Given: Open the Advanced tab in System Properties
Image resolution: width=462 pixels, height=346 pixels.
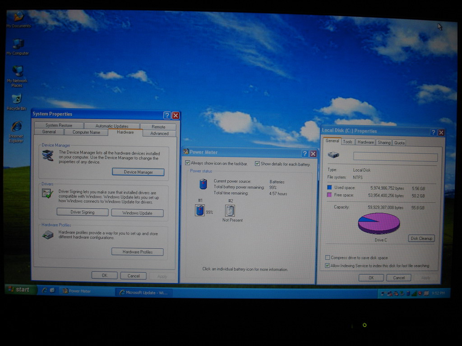Looking at the screenshot, I should [159, 133].
